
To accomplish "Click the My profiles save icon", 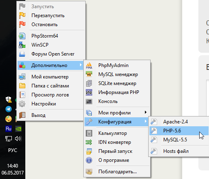I will pos(89,113).
